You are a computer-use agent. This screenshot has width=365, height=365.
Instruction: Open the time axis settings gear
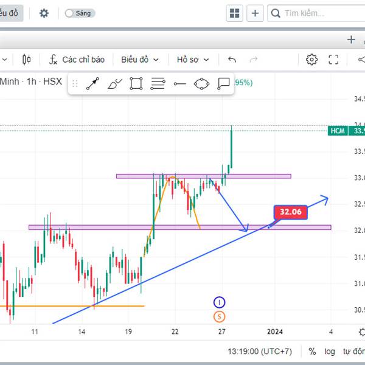(362, 332)
